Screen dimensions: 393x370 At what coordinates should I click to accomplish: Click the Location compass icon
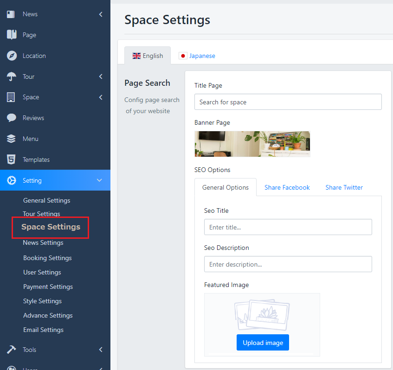(x=11, y=56)
